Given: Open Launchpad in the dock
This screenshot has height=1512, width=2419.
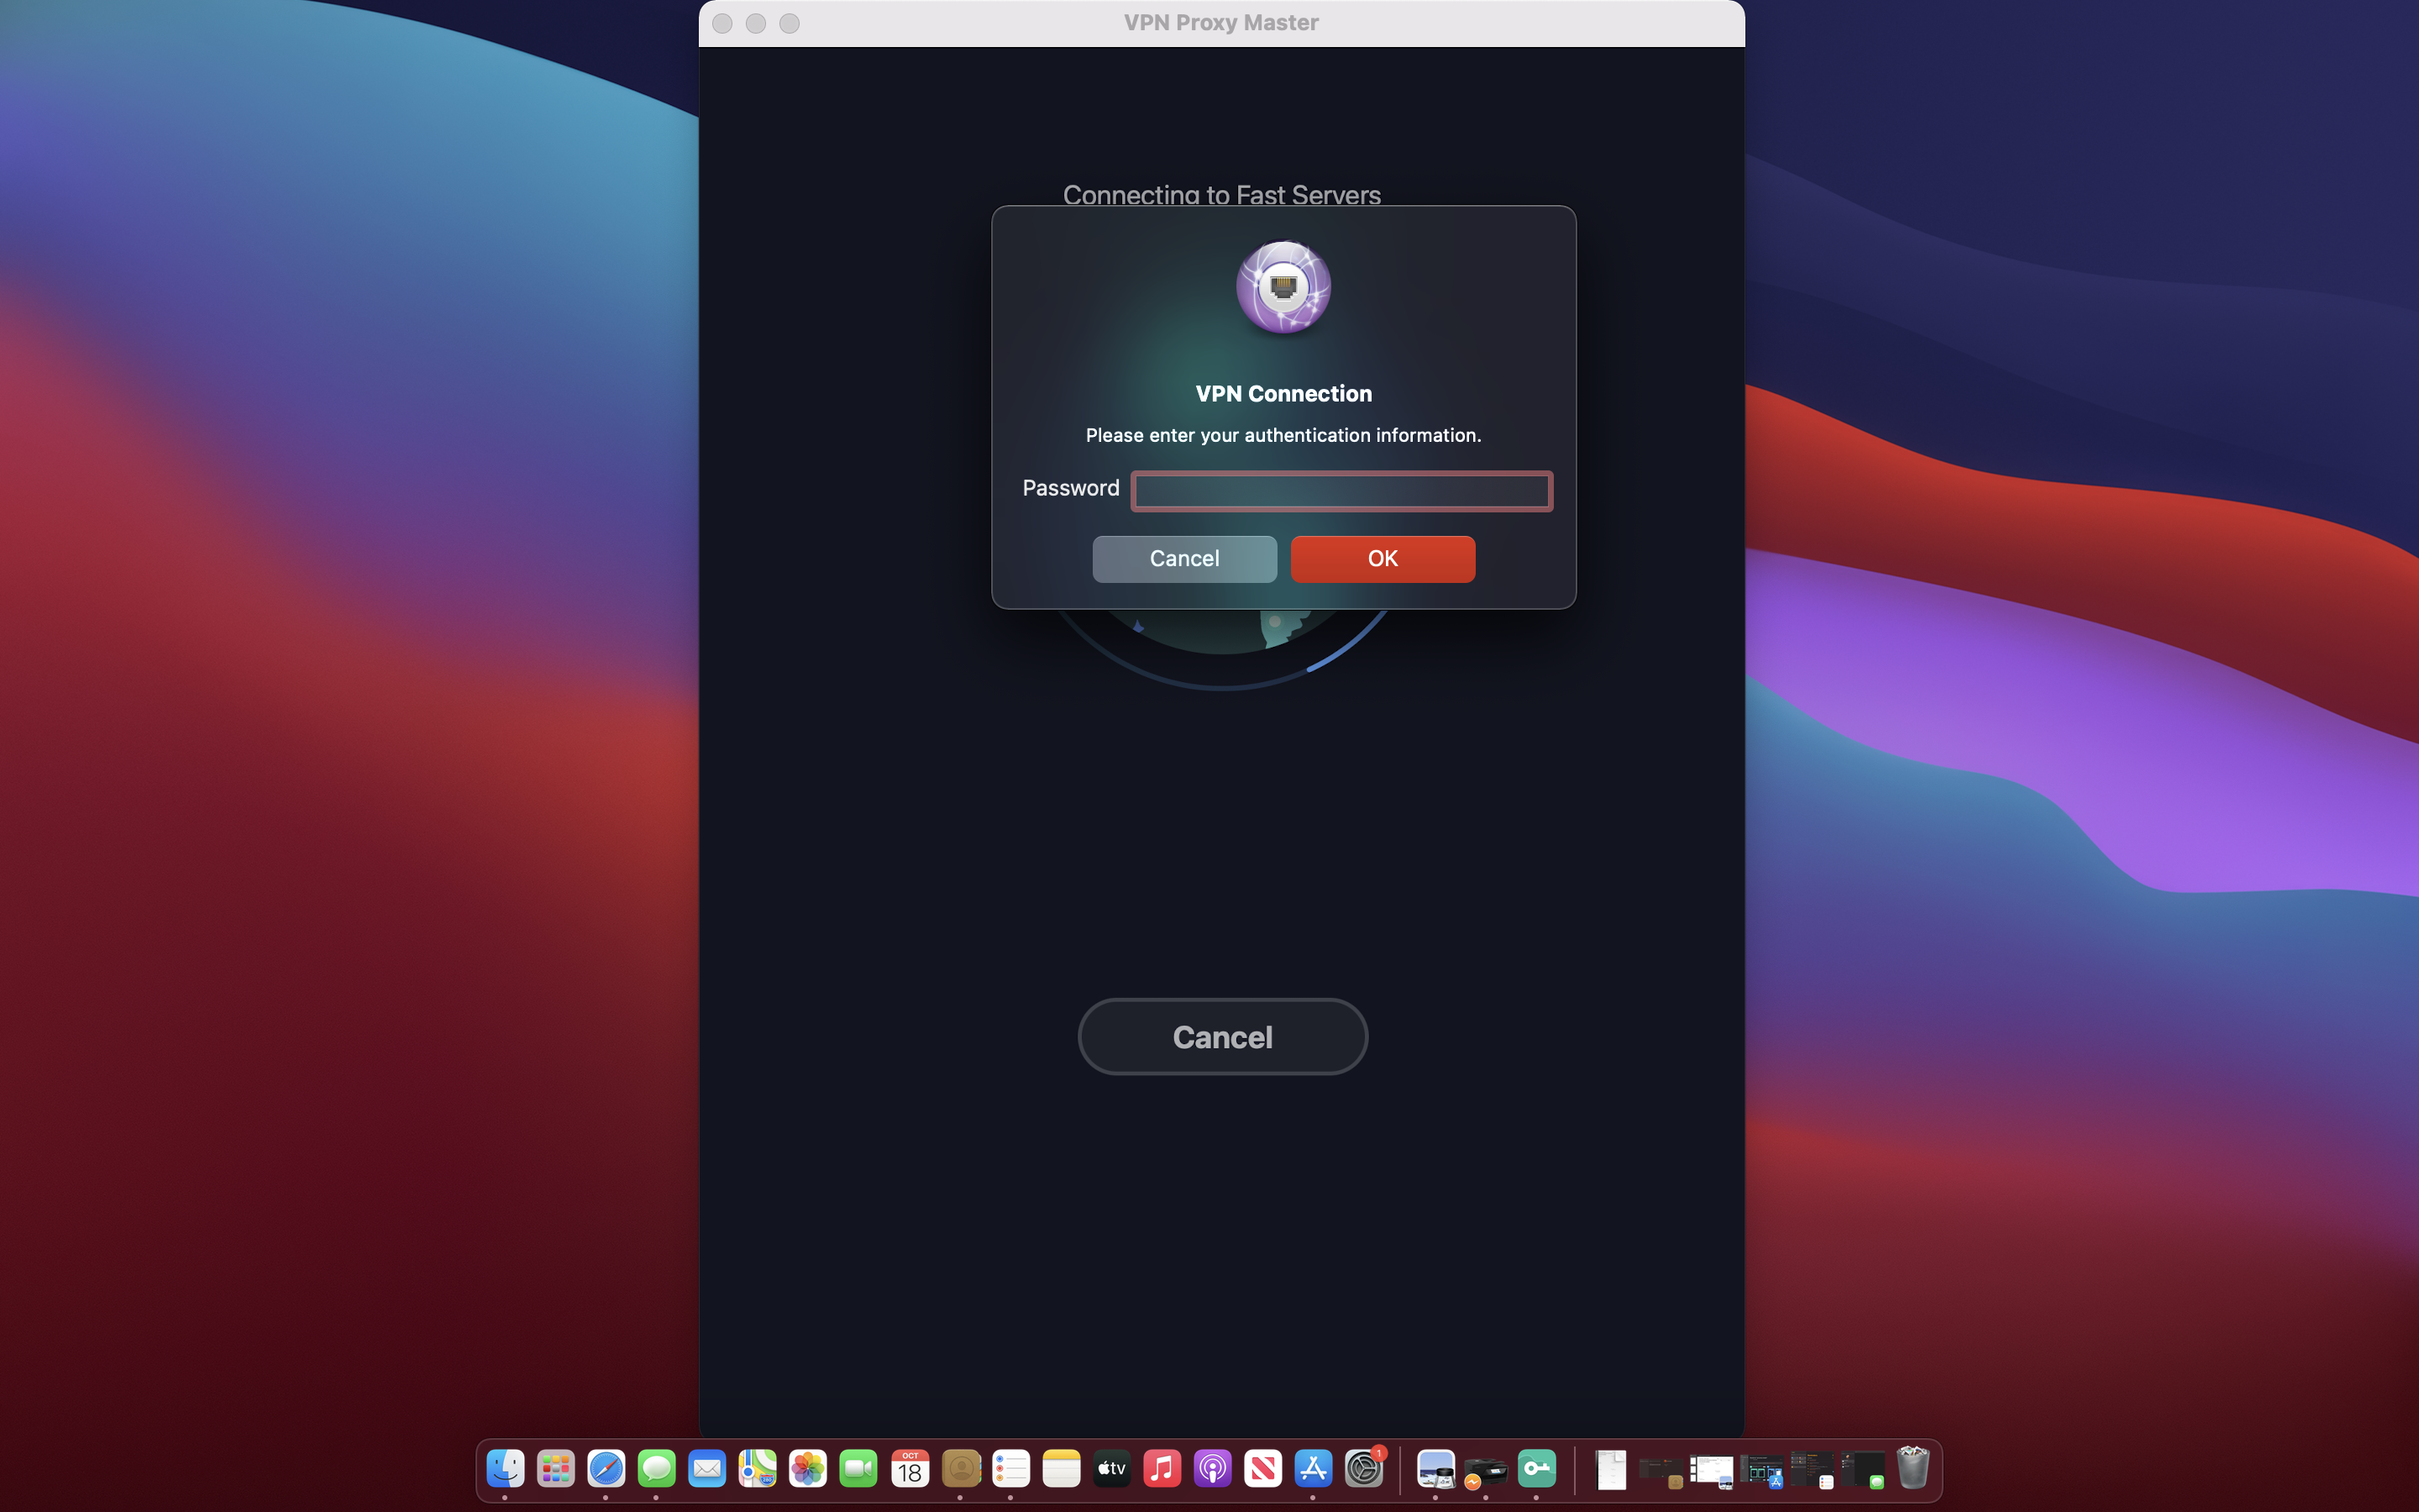Looking at the screenshot, I should pos(556,1469).
